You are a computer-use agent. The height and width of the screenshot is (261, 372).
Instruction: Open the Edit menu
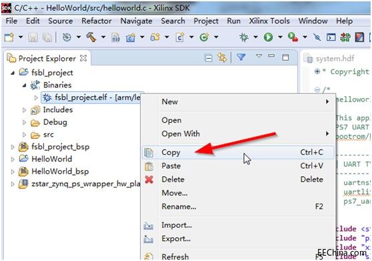(33, 21)
